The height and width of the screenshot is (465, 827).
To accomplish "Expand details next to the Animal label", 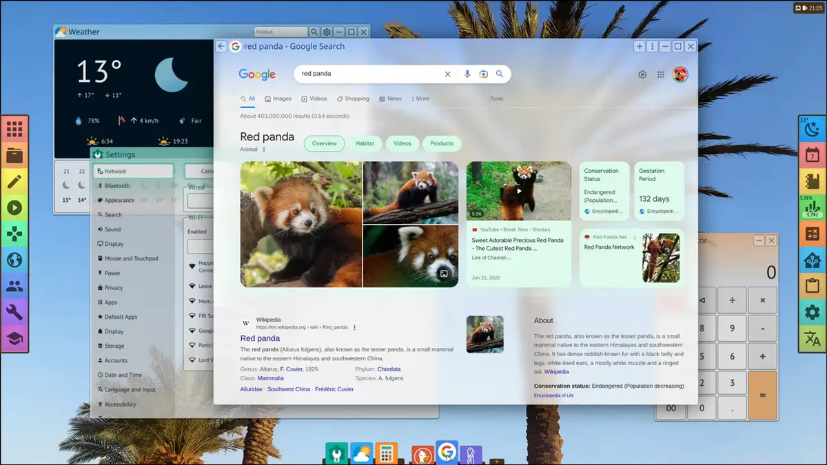I will (264, 149).
